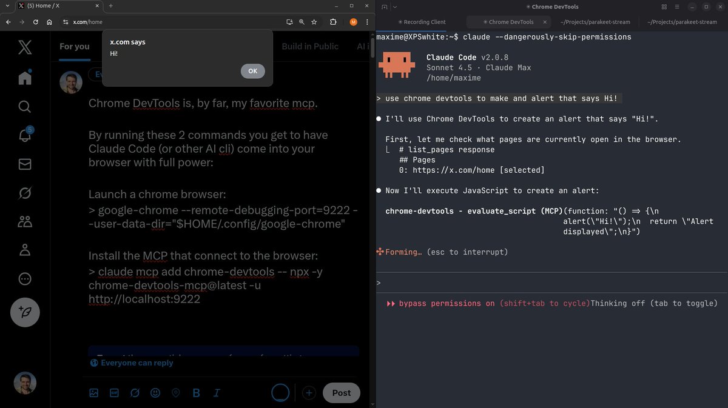This screenshot has width=728, height=408.
Task: Click Forming… status in terminal
Action: pyautogui.click(x=403, y=252)
